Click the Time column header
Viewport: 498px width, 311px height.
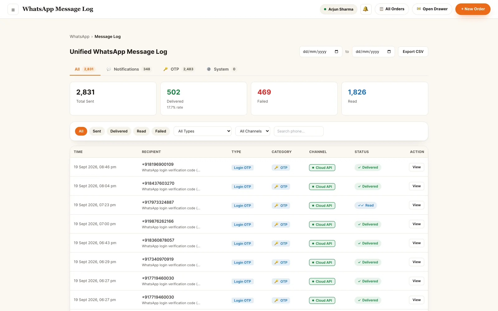coord(78,152)
